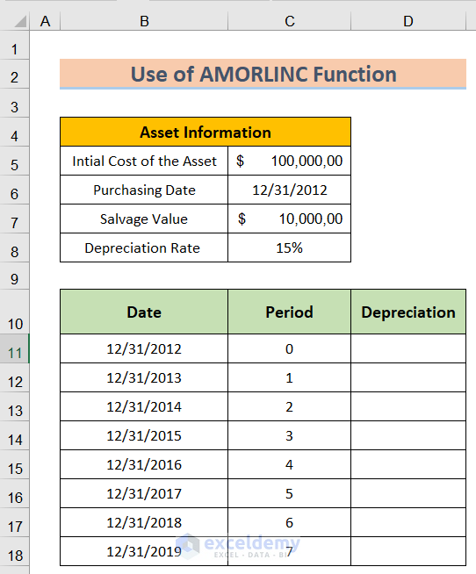Select the initial cost cell with $100,000.00

tap(290, 161)
